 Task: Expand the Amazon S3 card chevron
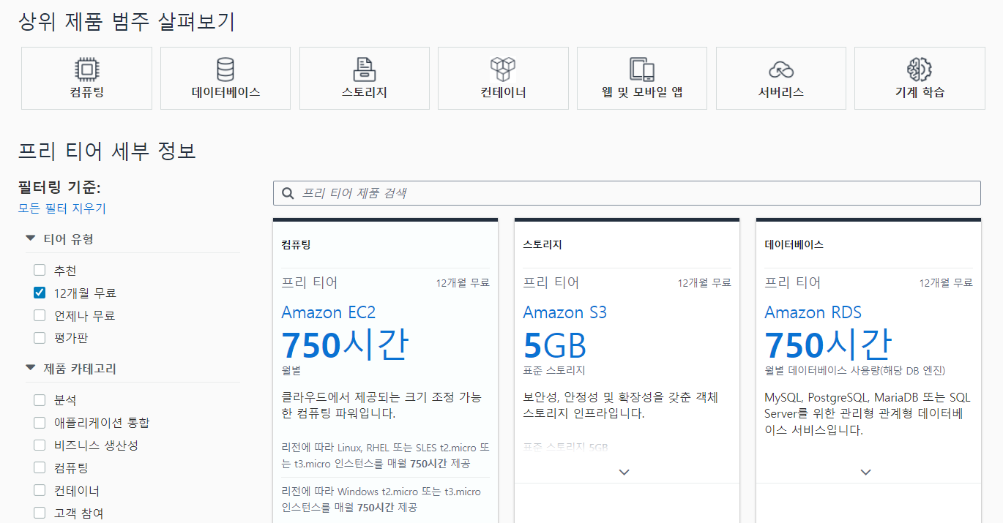pos(624,473)
